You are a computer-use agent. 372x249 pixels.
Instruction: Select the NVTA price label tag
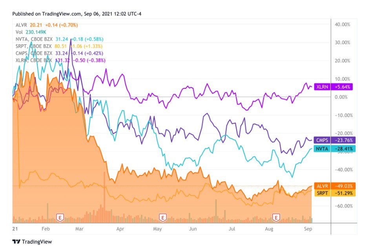(322, 149)
